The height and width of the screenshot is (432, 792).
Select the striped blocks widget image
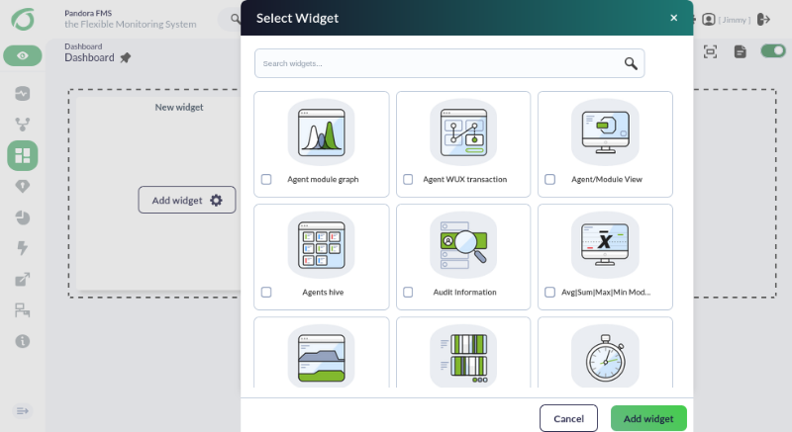point(463,357)
